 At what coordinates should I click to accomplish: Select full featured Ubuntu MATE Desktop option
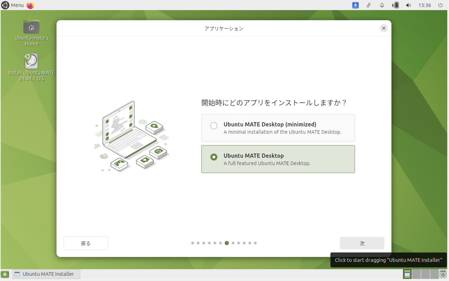tap(278, 159)
